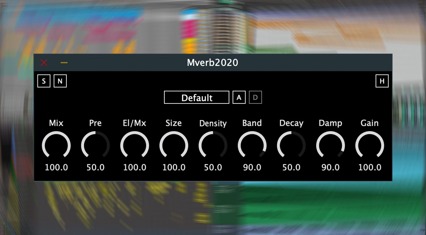Viewport: 426px width, 235px height.
Task: Select the greyed D preset slot
Action: point(255,97)
